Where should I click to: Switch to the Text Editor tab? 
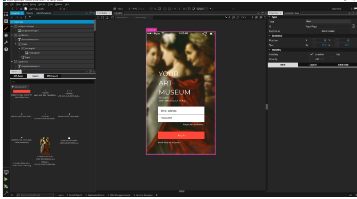[x=118, y=13]
